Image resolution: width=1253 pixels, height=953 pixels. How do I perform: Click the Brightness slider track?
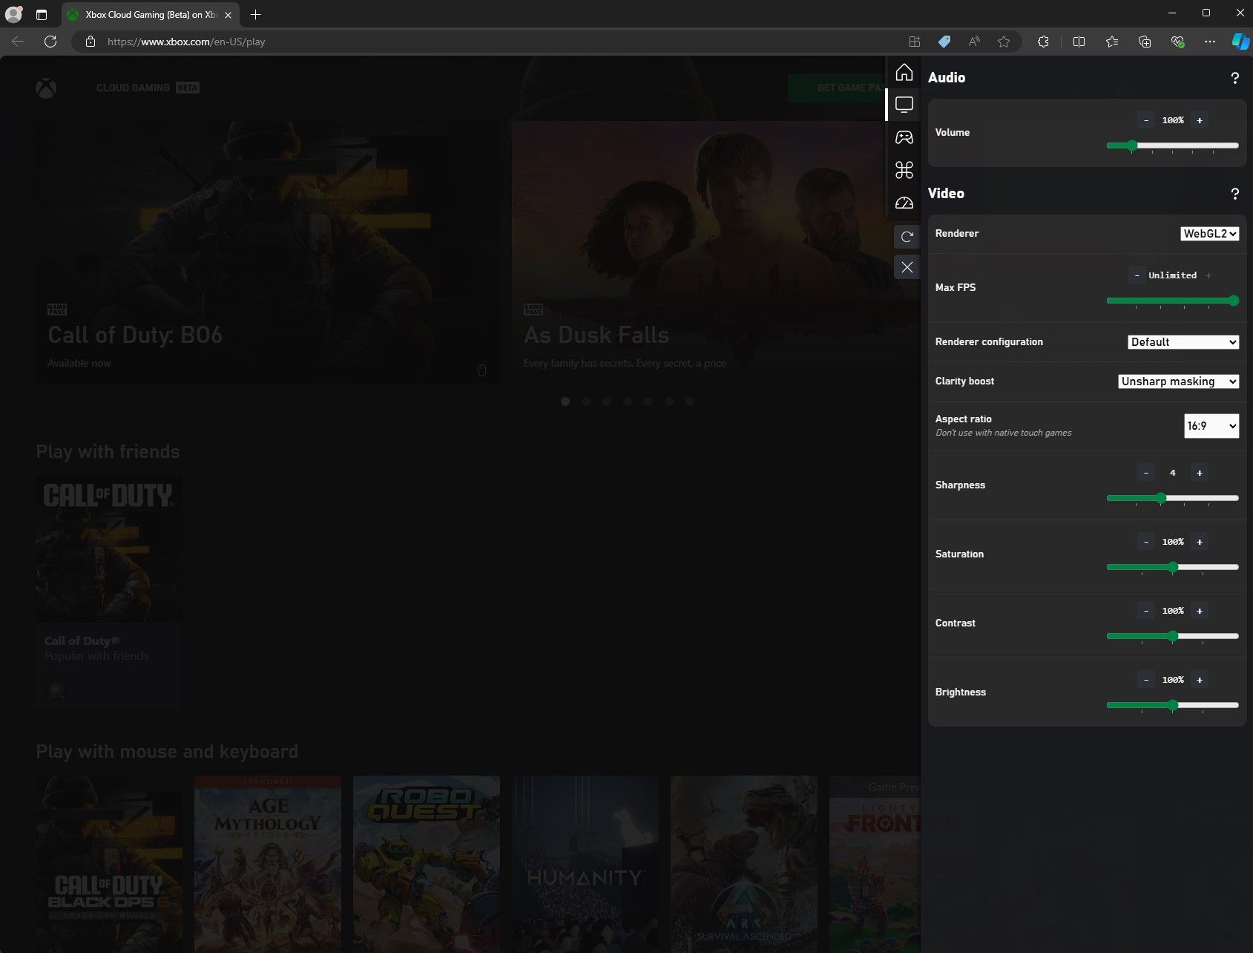coord(1173,705)
